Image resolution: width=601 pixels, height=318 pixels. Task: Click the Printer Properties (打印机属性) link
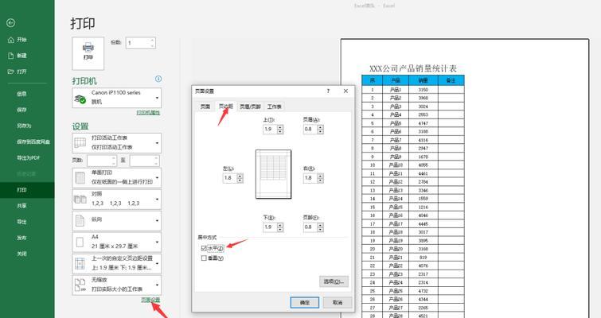point(148,113)
